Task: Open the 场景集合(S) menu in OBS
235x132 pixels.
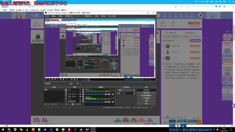Action: (x=88, y=16)
